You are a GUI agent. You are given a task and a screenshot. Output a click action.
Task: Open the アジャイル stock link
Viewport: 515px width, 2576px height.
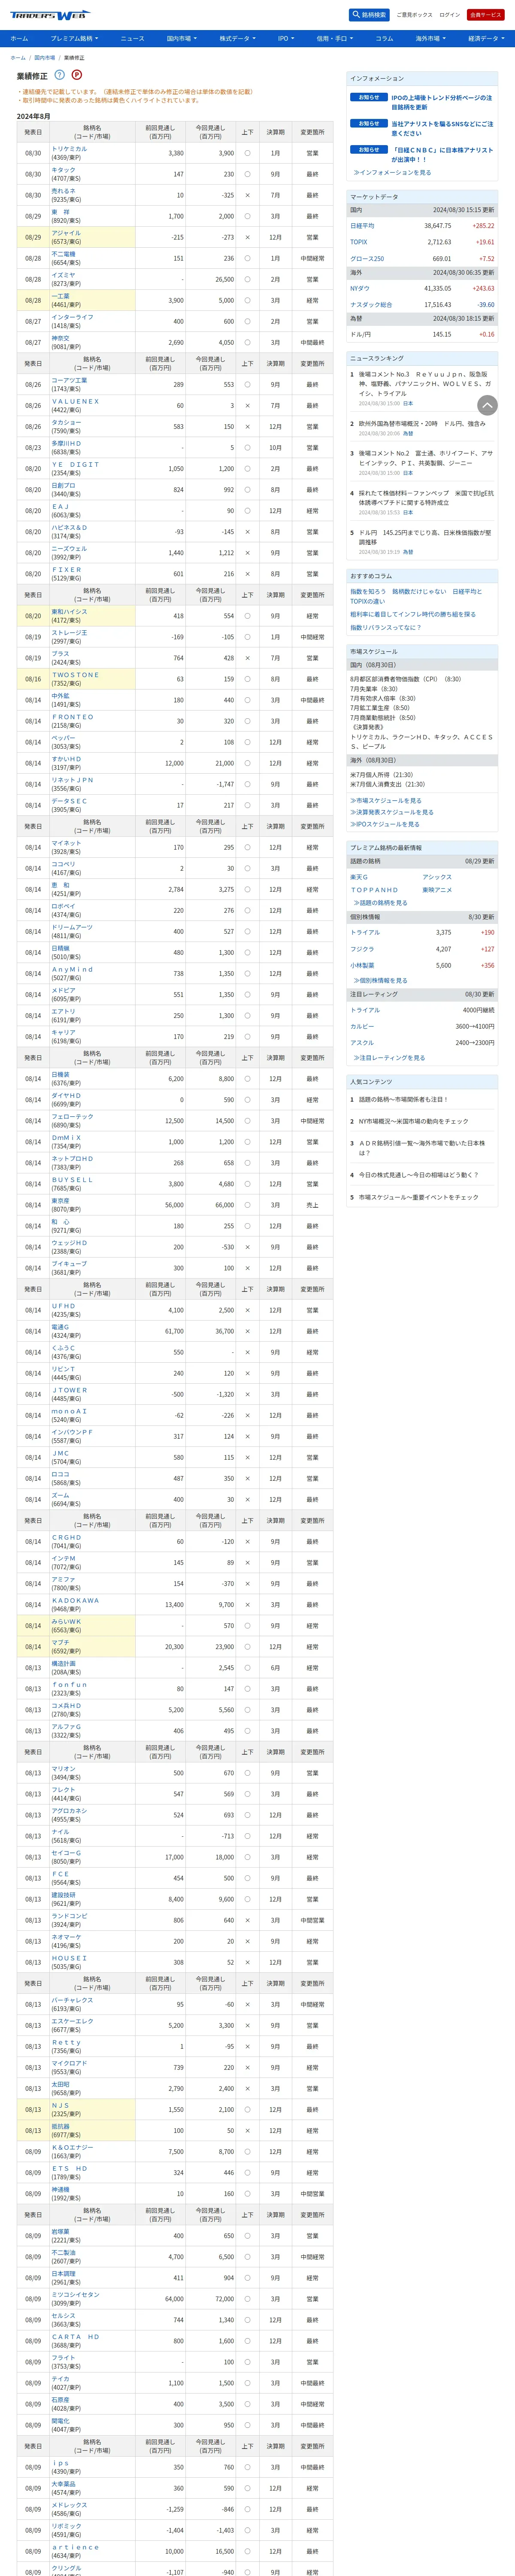tap(66, 233)
